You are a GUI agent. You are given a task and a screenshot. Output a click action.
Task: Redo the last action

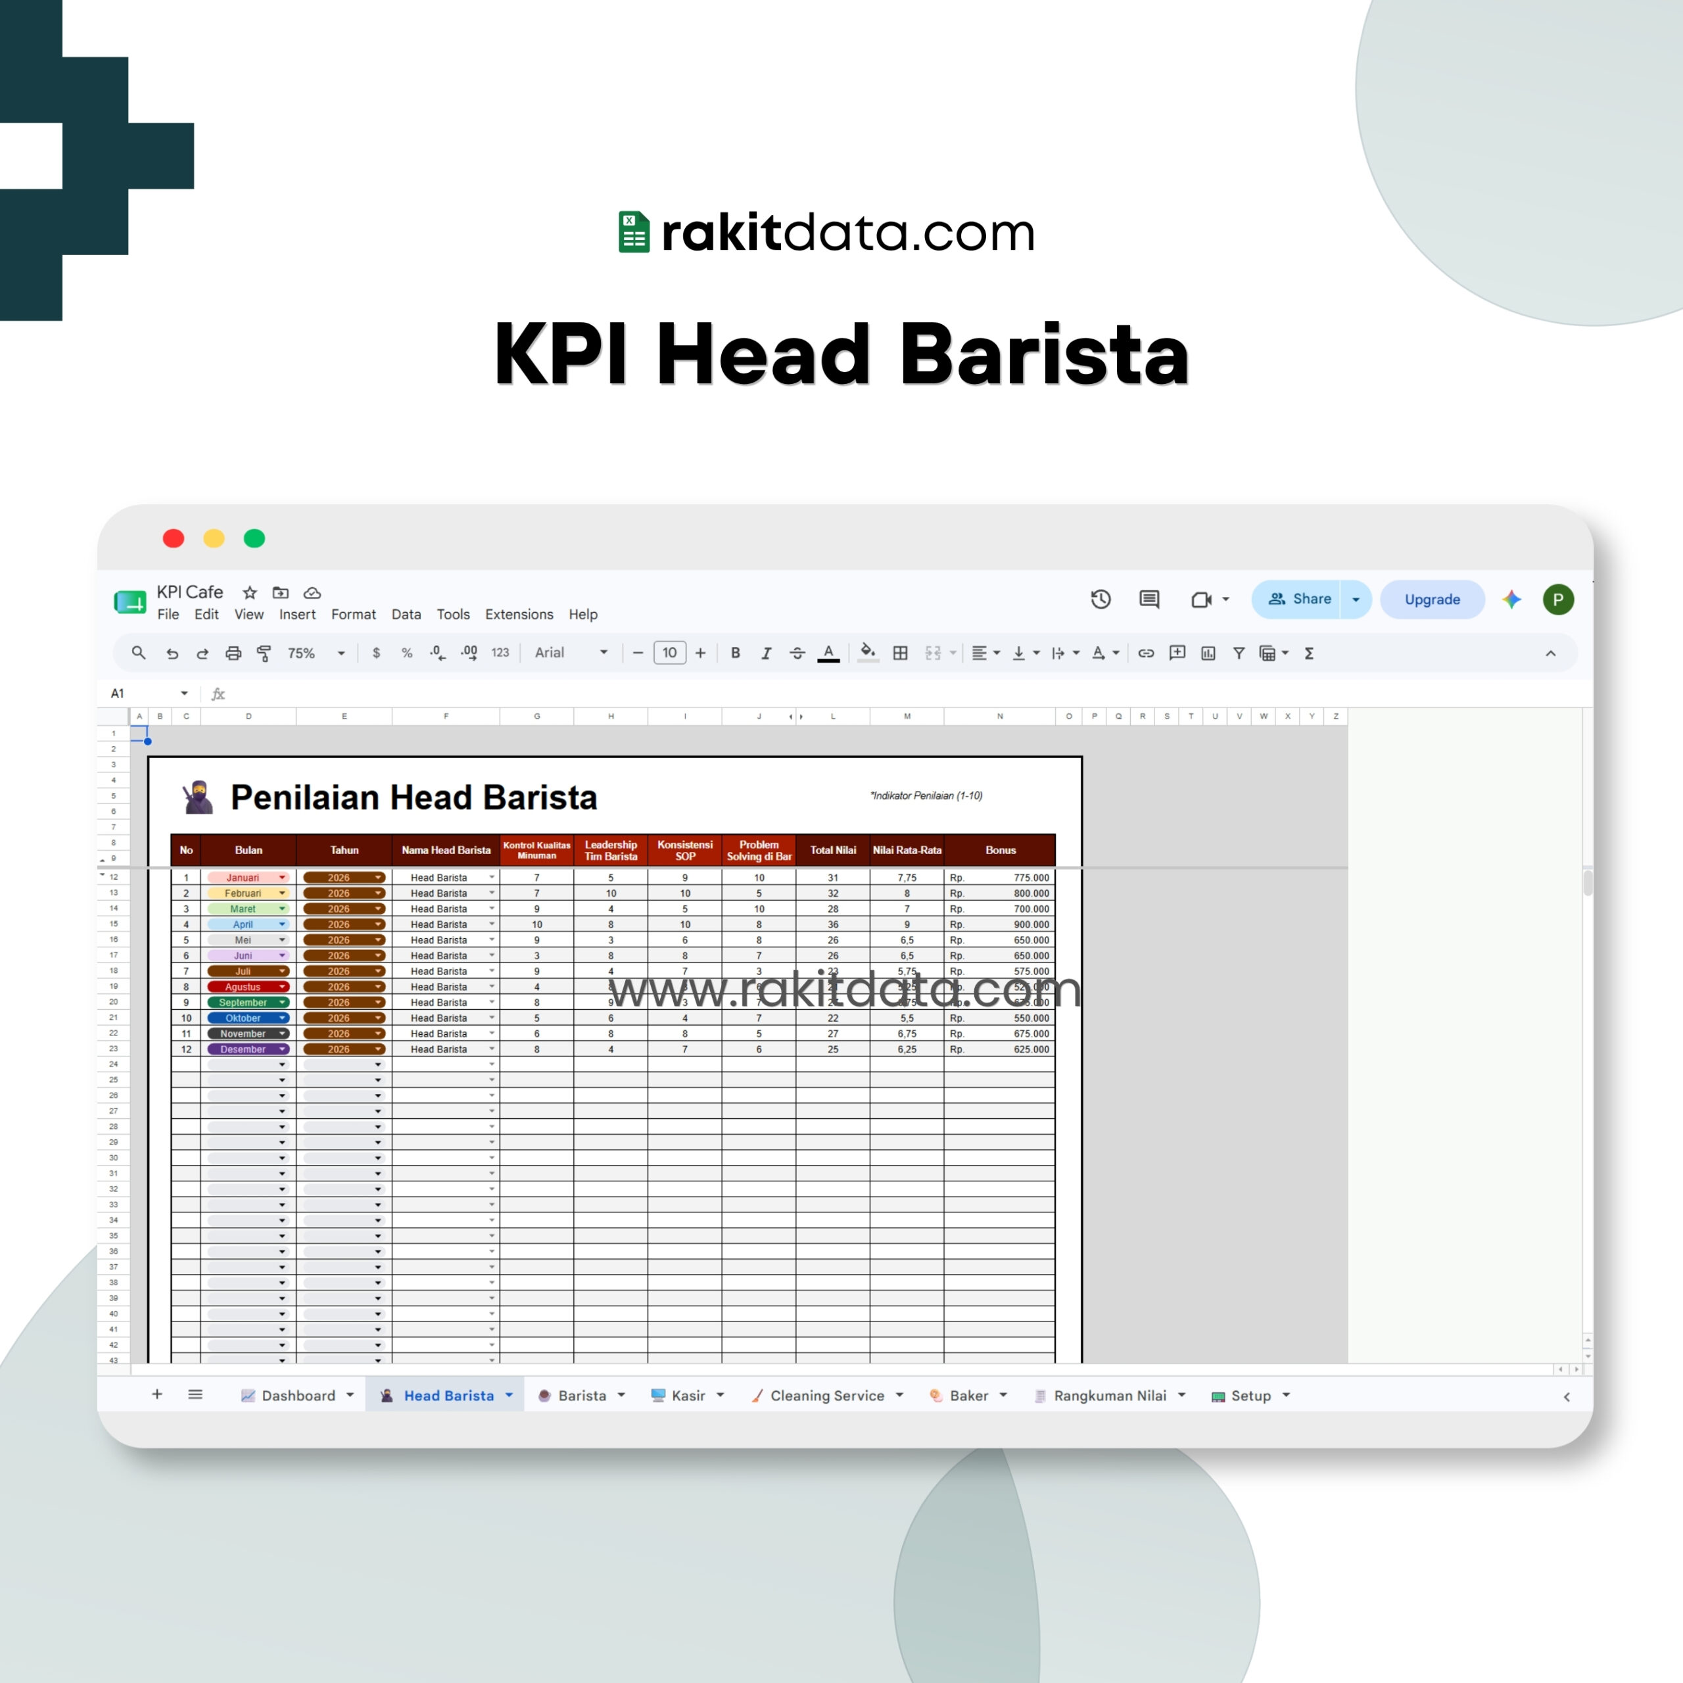(202, 653)
